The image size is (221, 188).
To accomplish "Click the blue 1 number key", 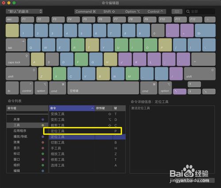I will point(27,30).
